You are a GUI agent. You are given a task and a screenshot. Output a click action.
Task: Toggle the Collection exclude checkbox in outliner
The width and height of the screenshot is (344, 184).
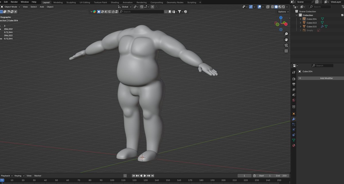[342, 15]
